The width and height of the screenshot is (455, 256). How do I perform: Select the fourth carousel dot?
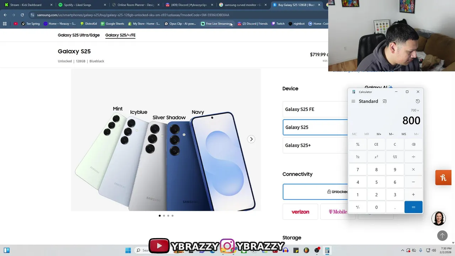pos(172,215)
